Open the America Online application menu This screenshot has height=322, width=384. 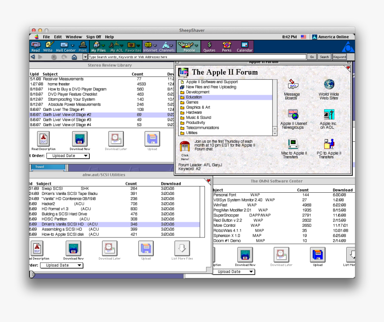(x=330, y=37)
